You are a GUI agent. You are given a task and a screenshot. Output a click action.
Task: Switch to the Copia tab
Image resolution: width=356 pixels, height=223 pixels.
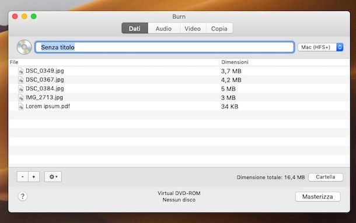tap(219, 29)
